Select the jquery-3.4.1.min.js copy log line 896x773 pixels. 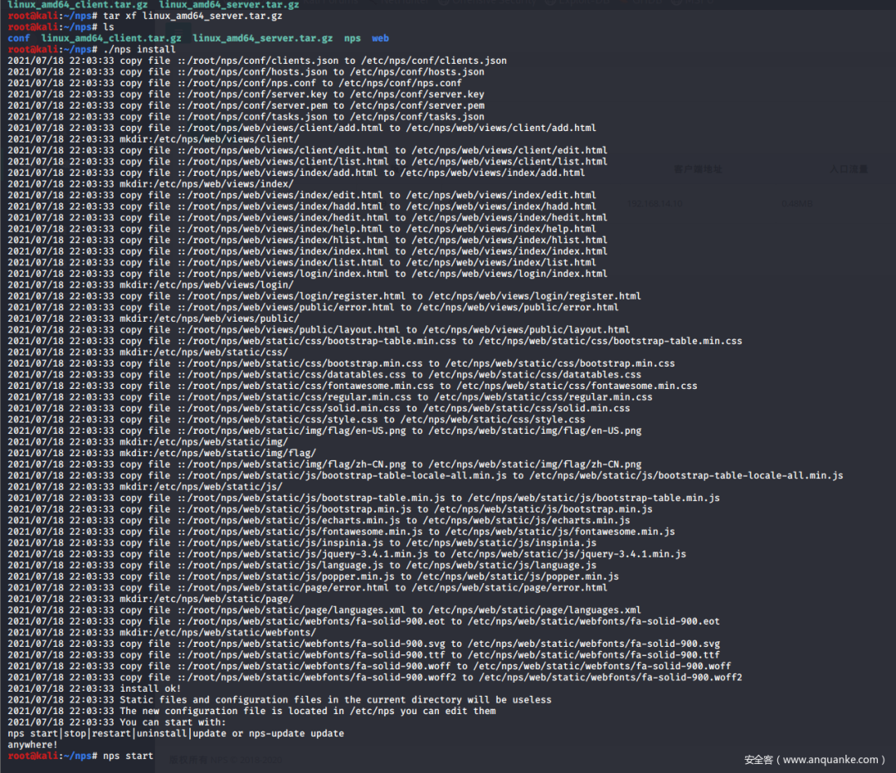[347, 554]
